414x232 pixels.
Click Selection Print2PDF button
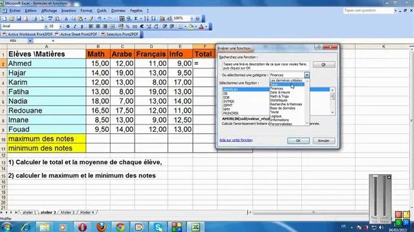(120, 34)
